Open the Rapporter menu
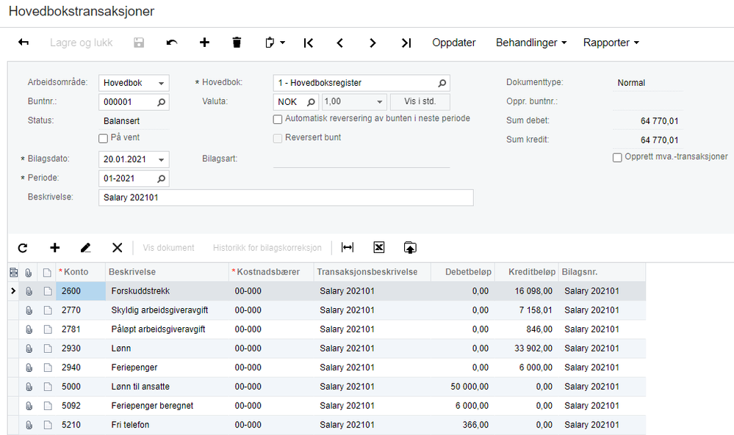The height and width of the screenshot is (435, 734). [611, 43]
